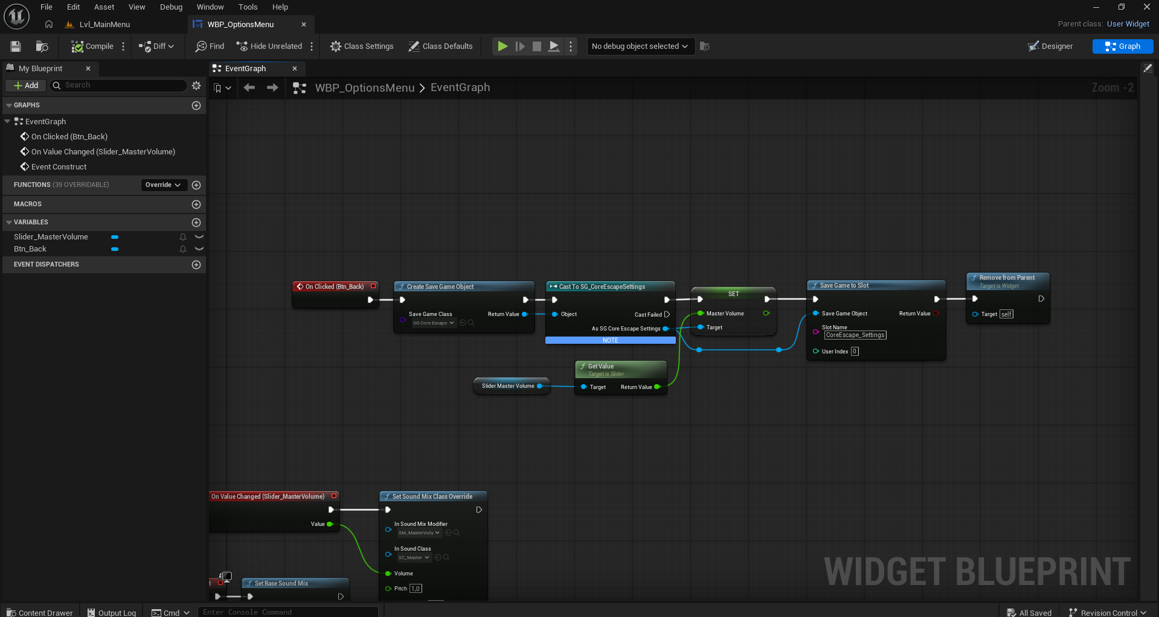Compile the widget blueprint

(92, 46)
